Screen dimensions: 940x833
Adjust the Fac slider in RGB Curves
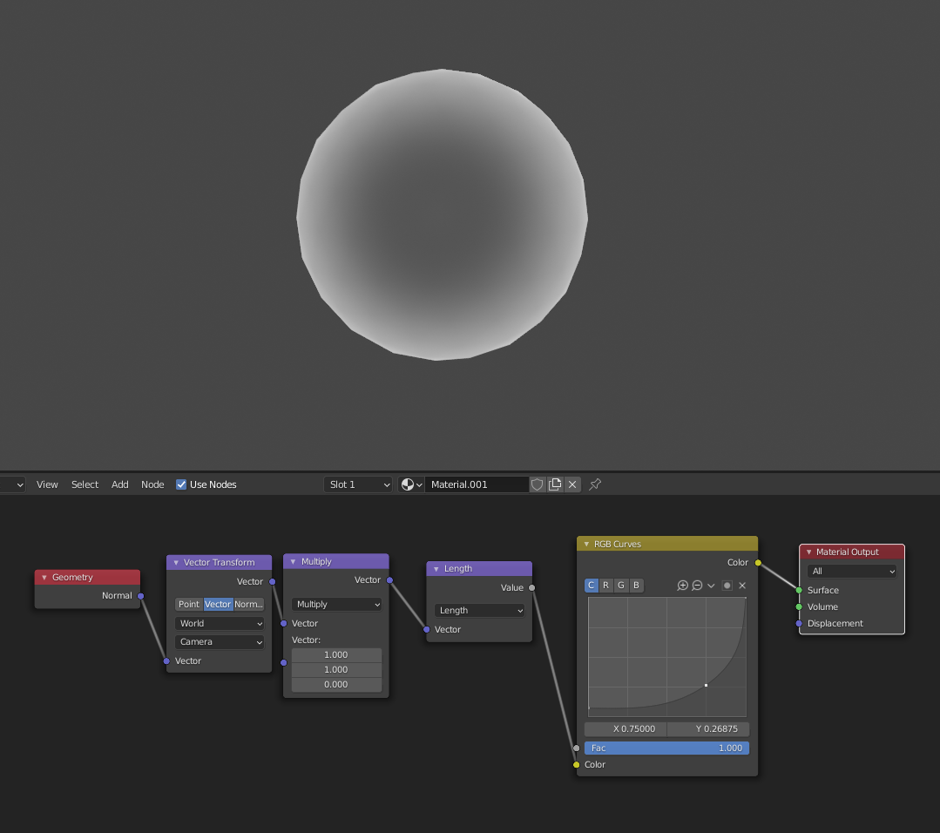pos(666,748)
